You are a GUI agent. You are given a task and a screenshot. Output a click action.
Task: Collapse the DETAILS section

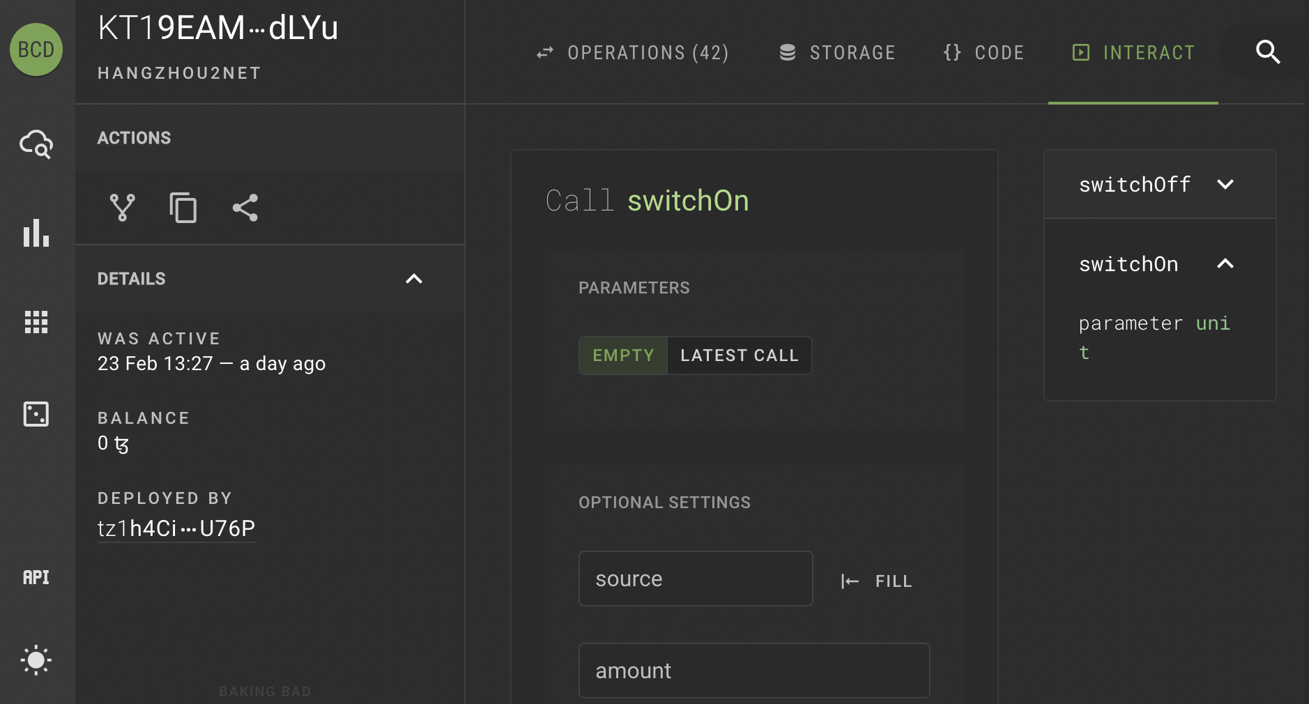tap(414, 279)
